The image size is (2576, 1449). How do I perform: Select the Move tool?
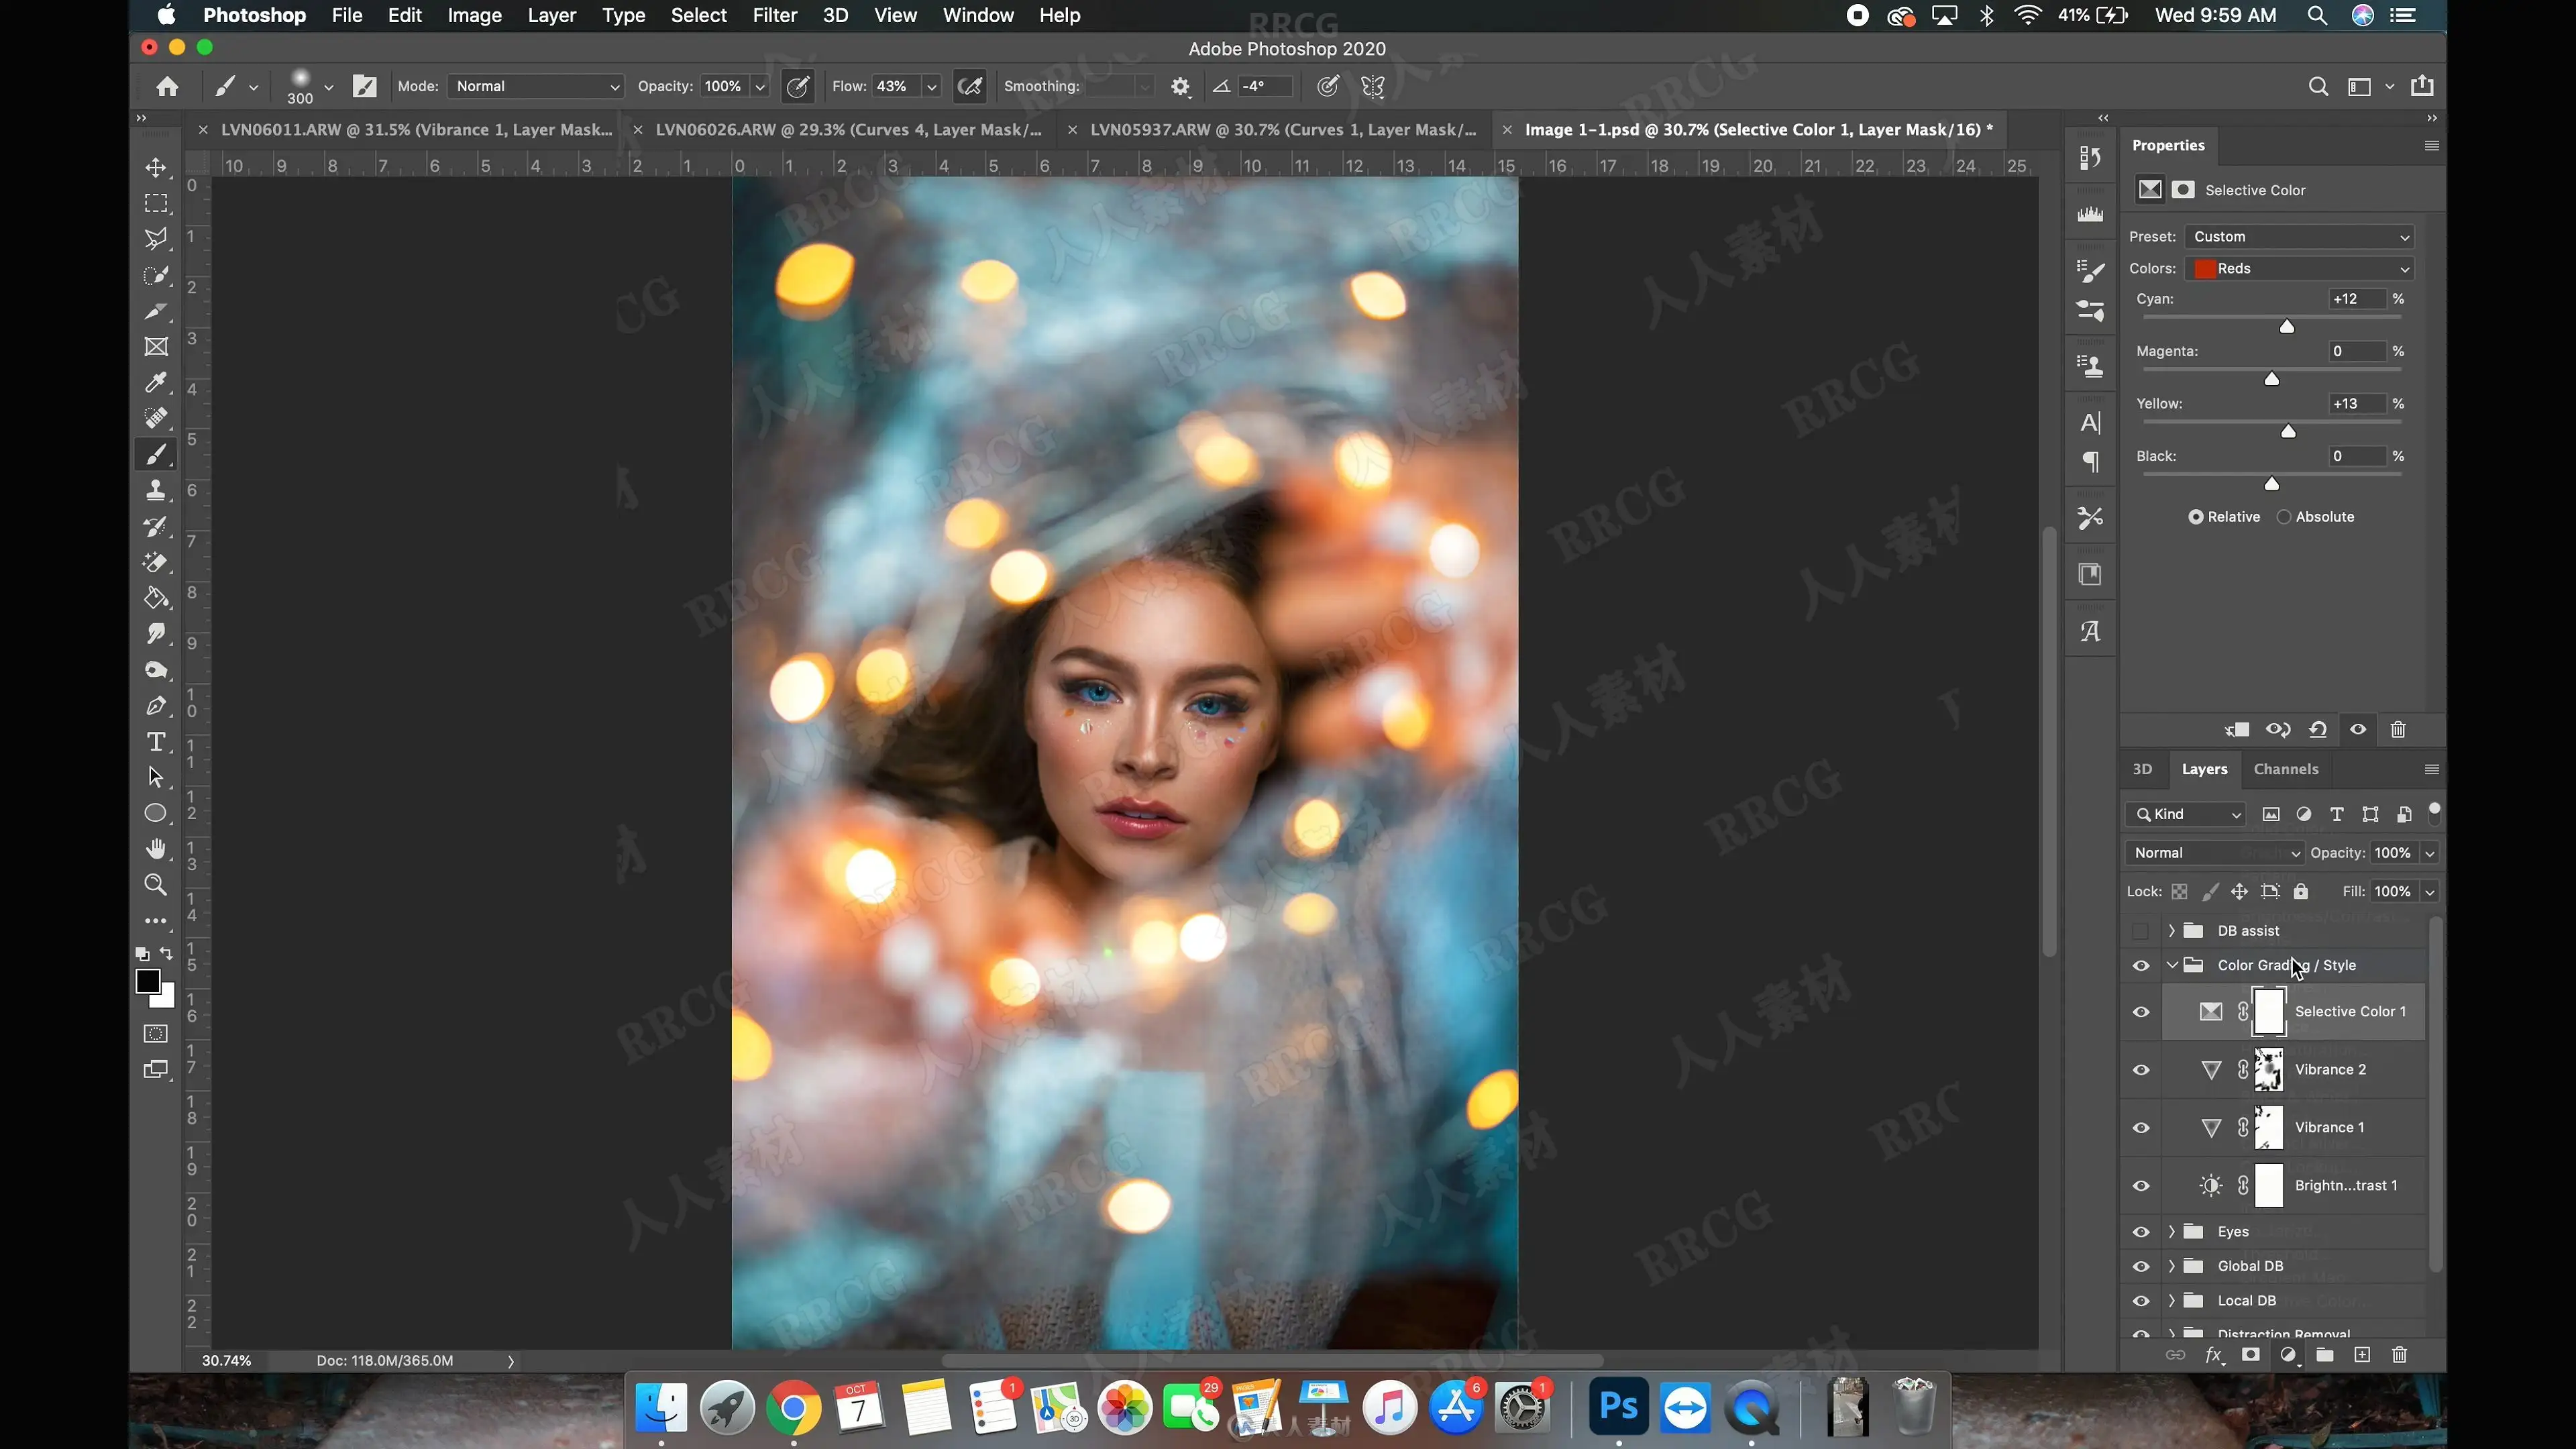156,167
